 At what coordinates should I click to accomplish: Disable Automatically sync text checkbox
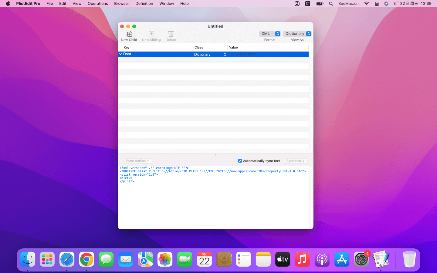[240, 161]
